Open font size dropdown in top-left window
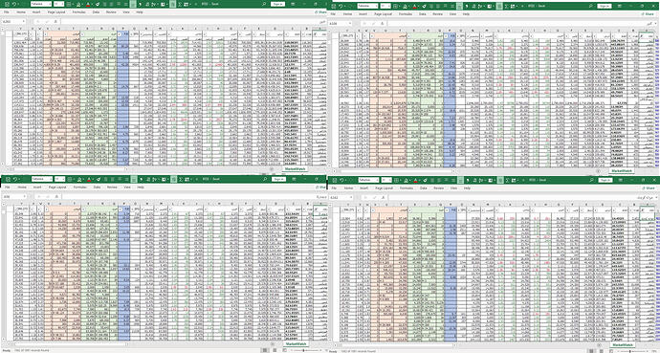 pos(63,4)
